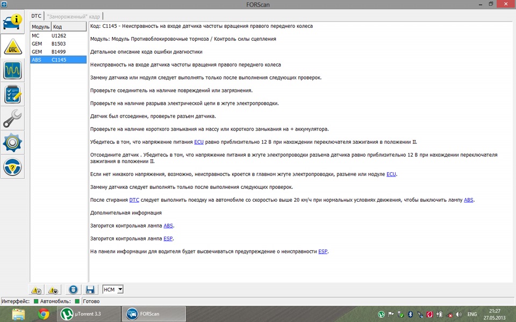Click the 'Код: C1145' heading line
Screen dimensions: 516x322
(x=202, y=26)
